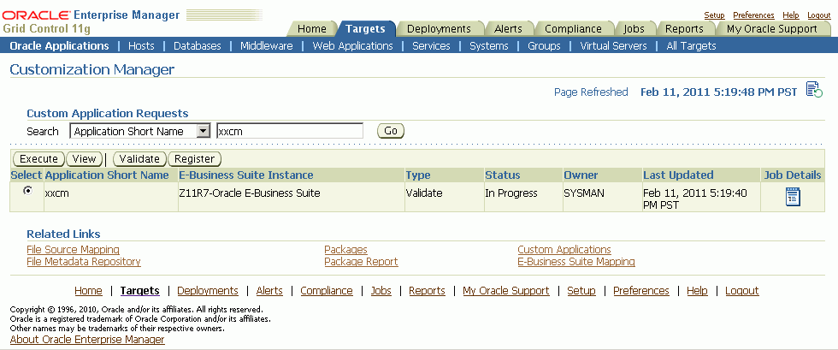Open the Custom Applications link

[x=564, y=249]
